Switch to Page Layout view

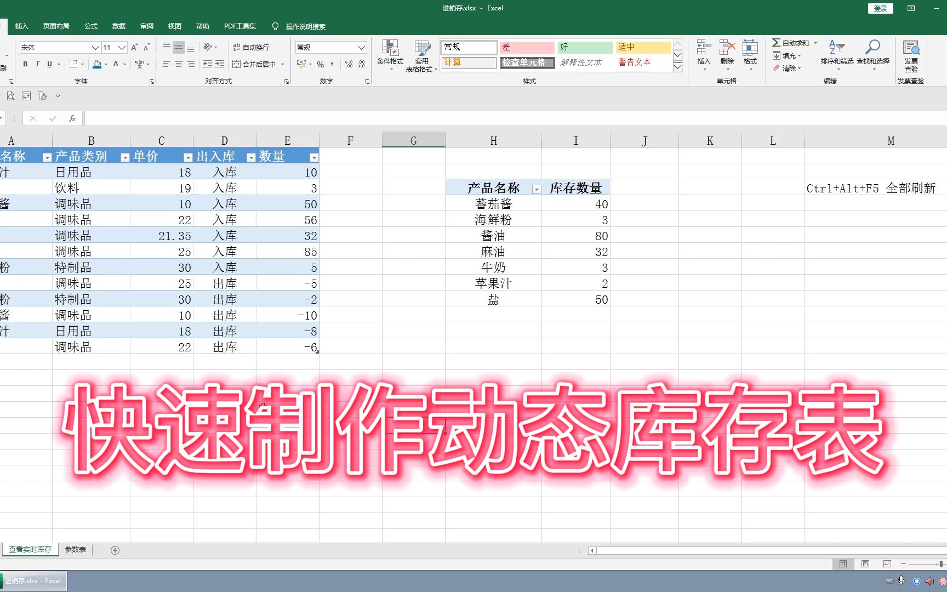[865, 563]
